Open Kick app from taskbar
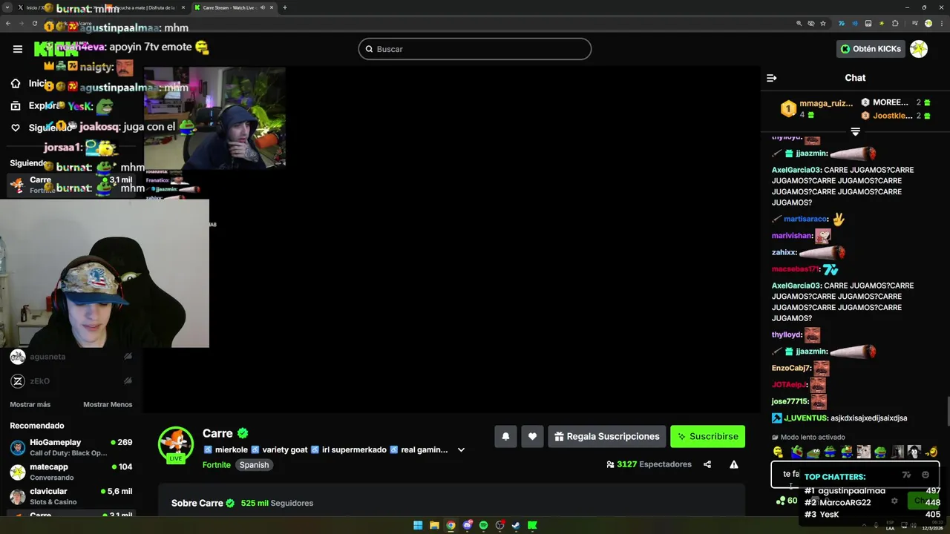Image resolution: width=950 pixels, height=534 pixels. click(532, 526)
